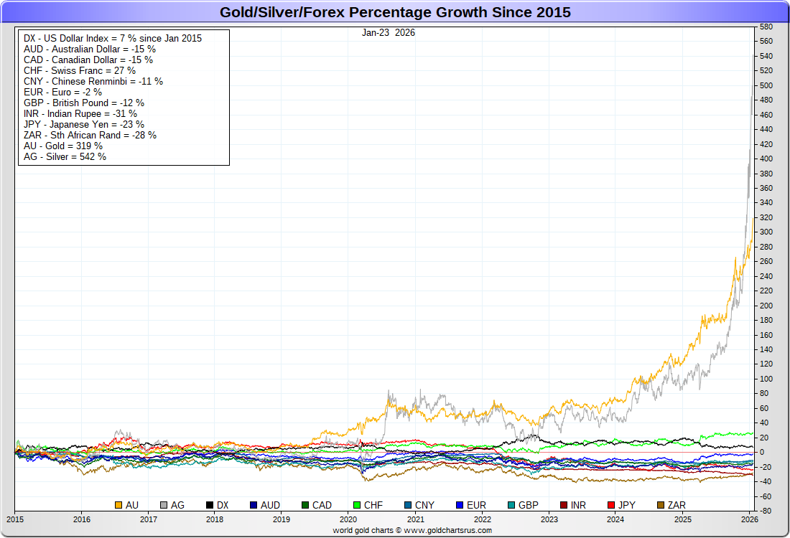Click 'AG - Silver = 542 %' line
Viewport: 790px width, 538px height.
point(65,156)
